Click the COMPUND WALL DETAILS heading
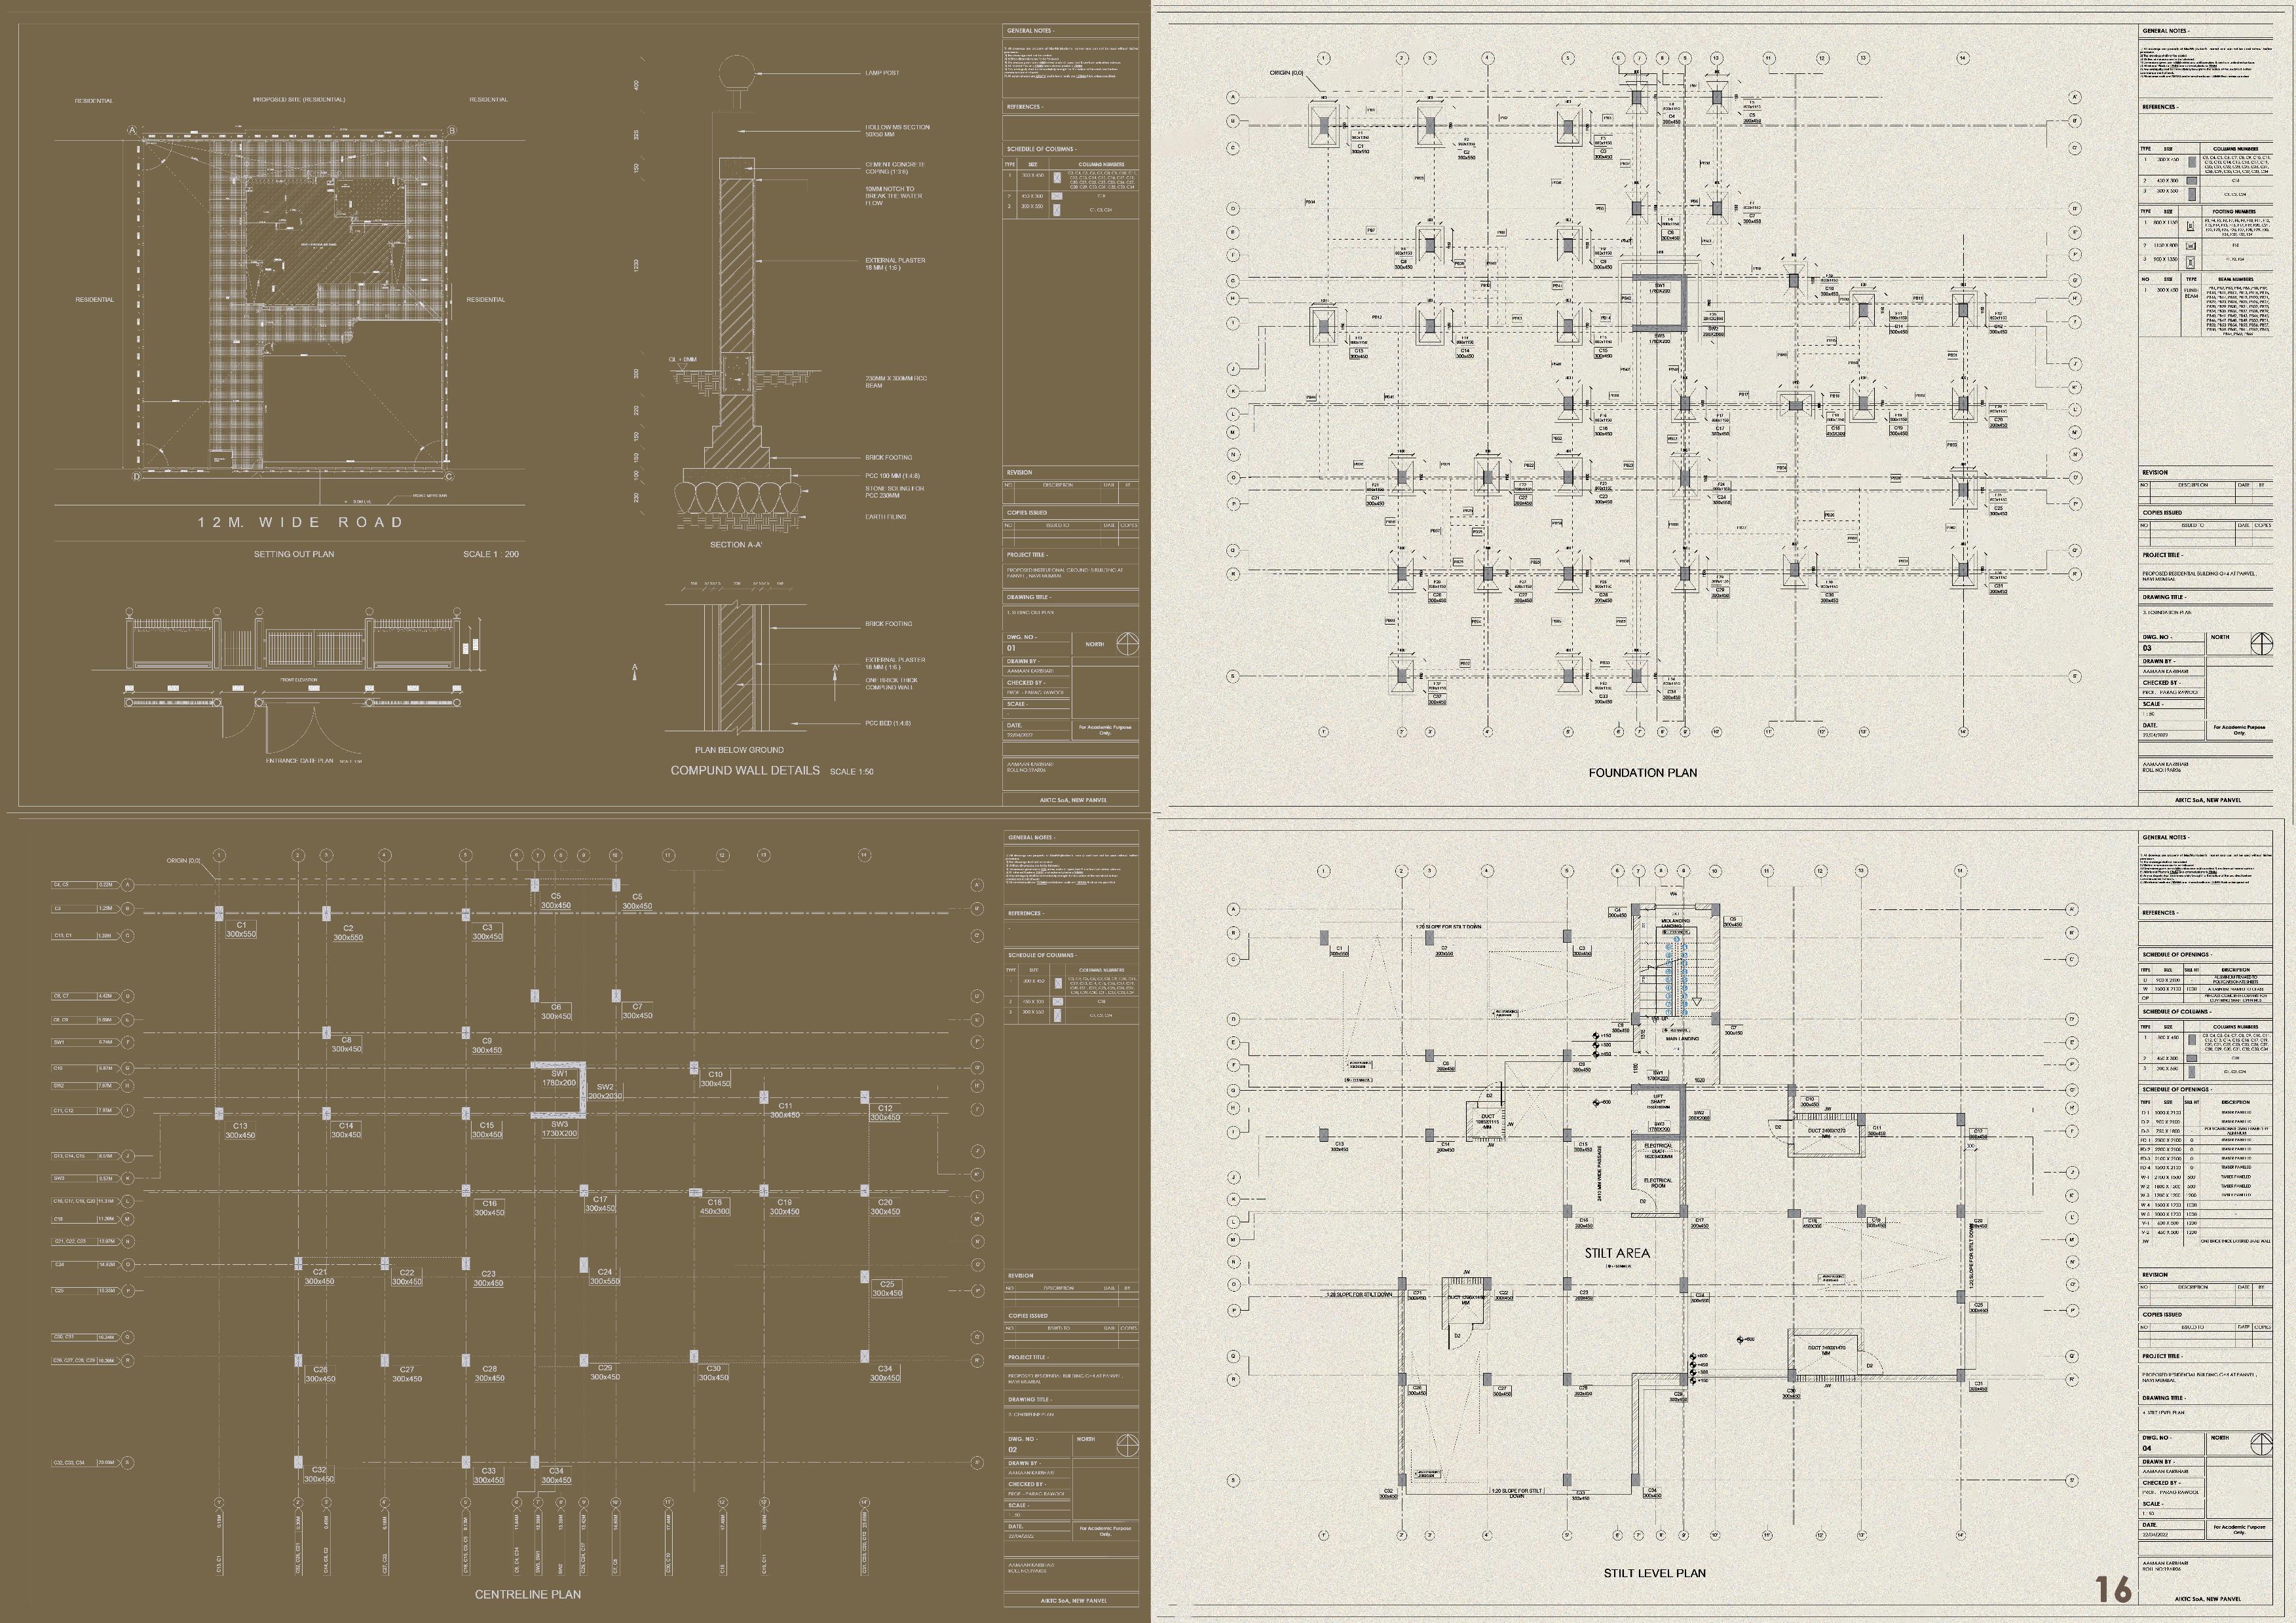The height and width of the screenshot is (1623, 2296). pos(745,771)
